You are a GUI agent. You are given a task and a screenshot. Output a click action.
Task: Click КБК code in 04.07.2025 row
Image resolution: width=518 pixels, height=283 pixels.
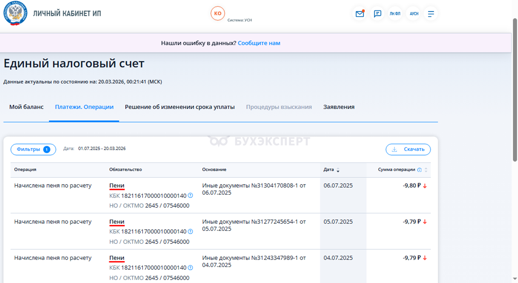(154, 268)
